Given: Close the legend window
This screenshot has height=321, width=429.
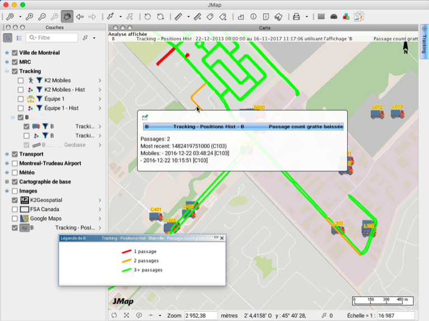Looking at the screenshot, I should (x=222, y=238).
